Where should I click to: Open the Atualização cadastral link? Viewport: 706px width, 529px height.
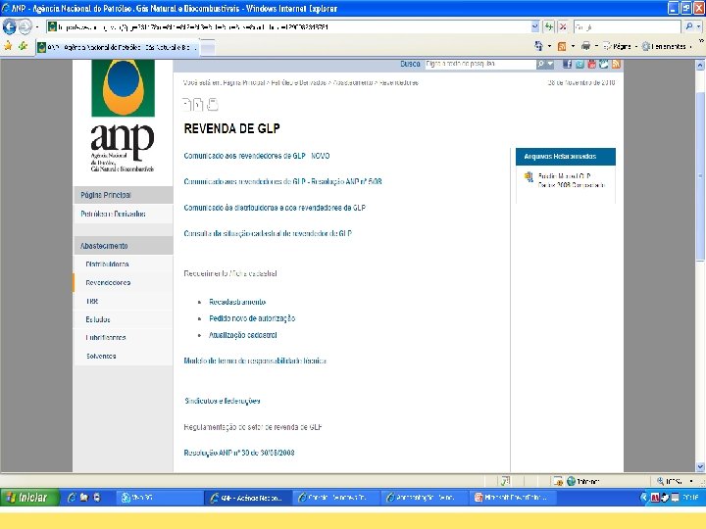(243, 335)
